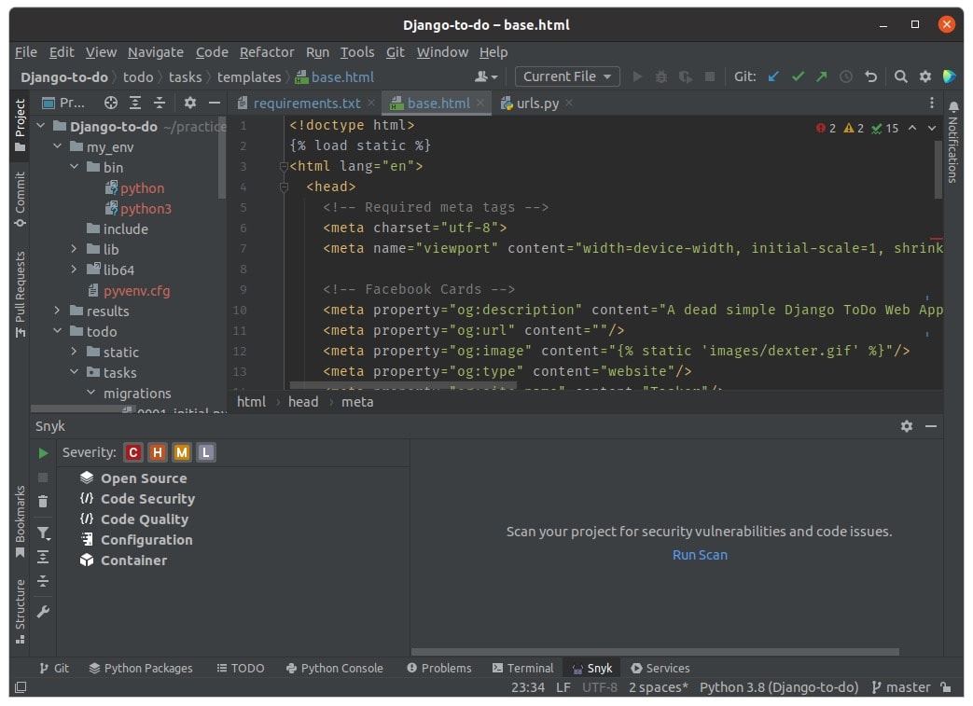This screenshot has width=973, height=706.
Task: Toggle Low severity filter L
Action: tap(206, 452)
